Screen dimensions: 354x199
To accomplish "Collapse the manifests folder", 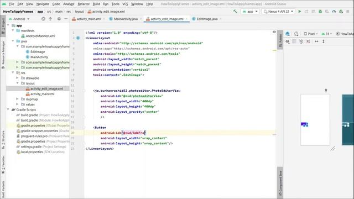I will click(x=13, y=30).
